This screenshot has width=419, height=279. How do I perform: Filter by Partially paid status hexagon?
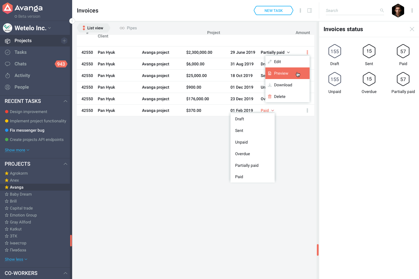click(x=403, y=79)
